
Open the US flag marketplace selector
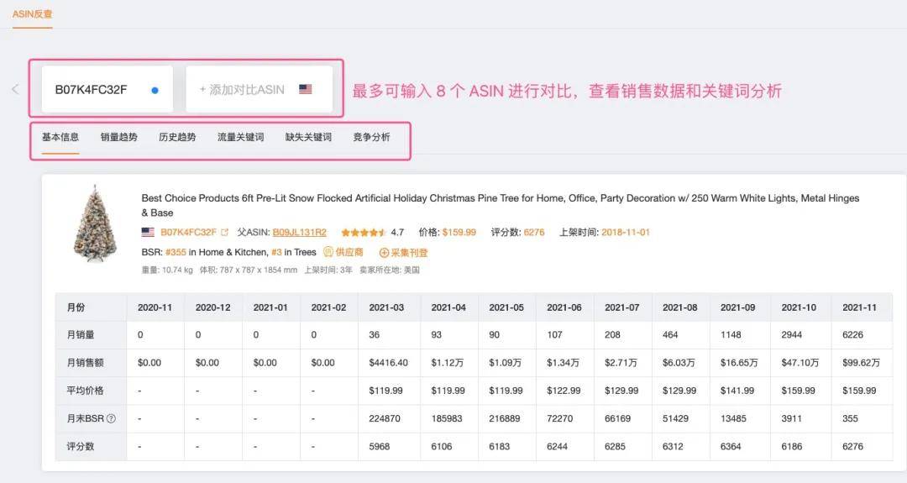(x=305, y=89)
